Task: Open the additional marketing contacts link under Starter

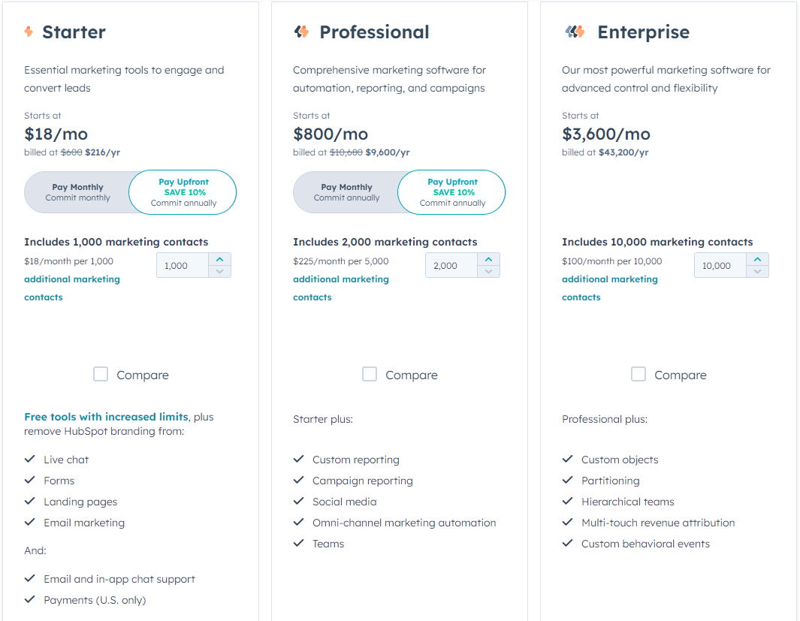Action: 71,279
